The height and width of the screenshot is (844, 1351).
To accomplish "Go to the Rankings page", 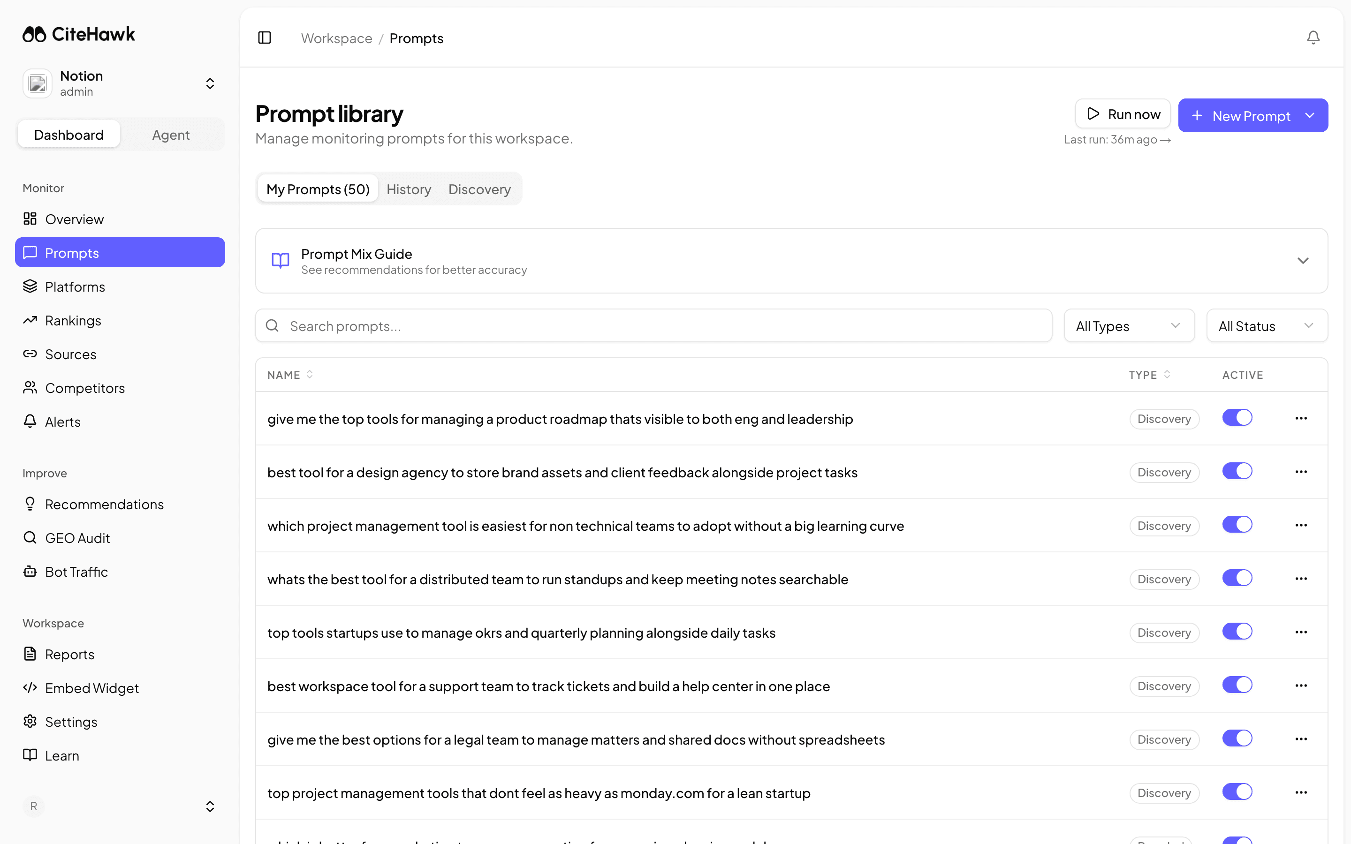I will click(120, 320).
